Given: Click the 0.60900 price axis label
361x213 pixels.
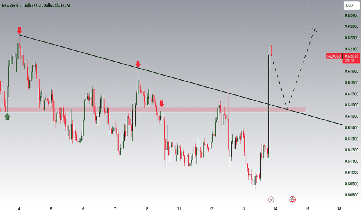Looking at the screenshot, I should coord(352,184).
